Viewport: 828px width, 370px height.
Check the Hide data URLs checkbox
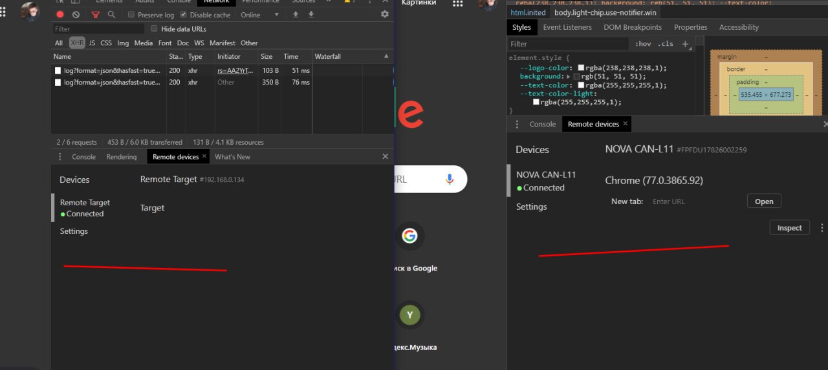tap(154, 29)
